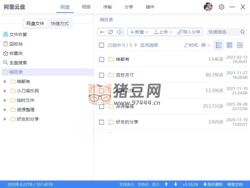Viewport: 250px width, 188px height.
Task: Tick the checkbox for 啥都有 folder
Action: 101,60
